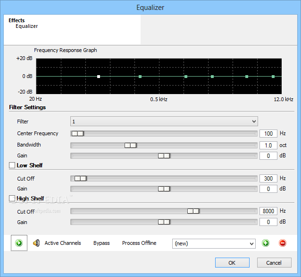Click the OK button
Screen dimensions: 301x277
click(x=232, y=263)
